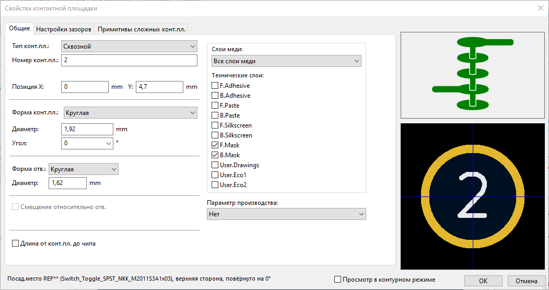Enable the F.Adhesive layer checkbox
549x290 pixels.
tap(215, 86)
